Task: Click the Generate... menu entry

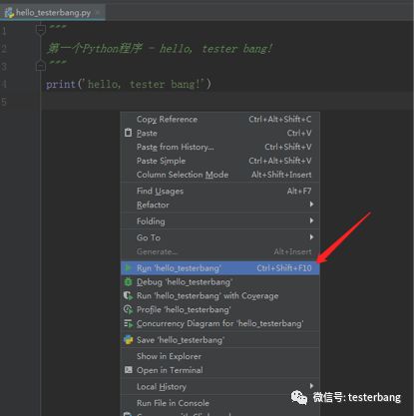Action: [219, 251]
